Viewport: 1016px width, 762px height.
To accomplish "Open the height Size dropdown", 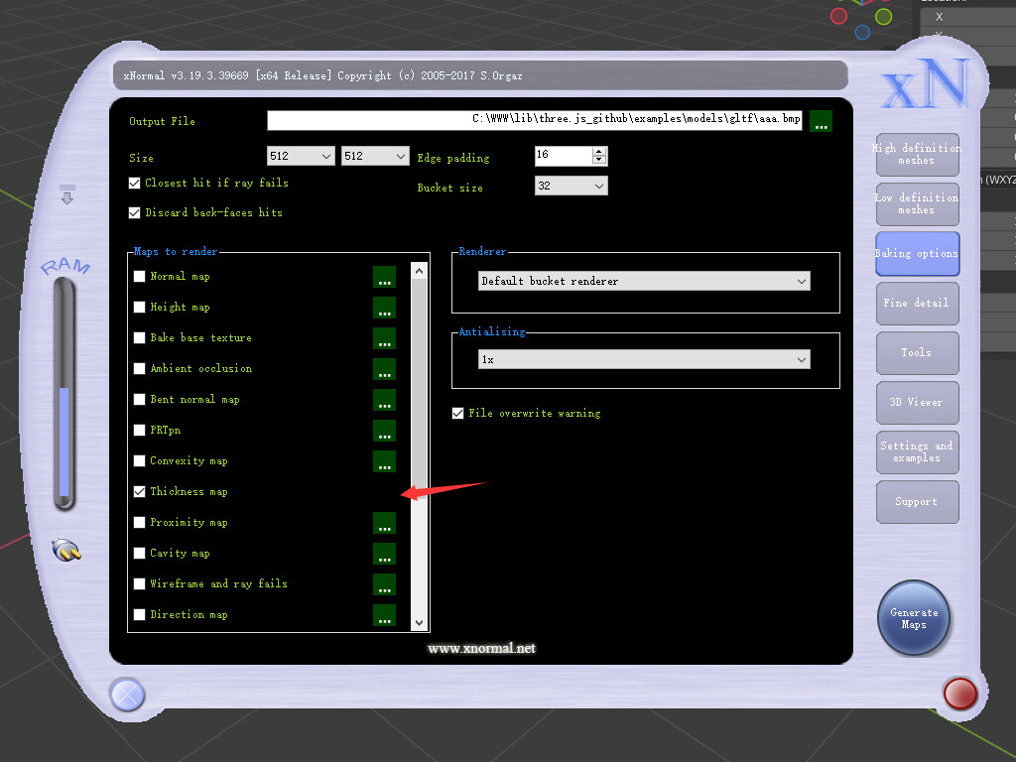I will click(x=375, y=156).
